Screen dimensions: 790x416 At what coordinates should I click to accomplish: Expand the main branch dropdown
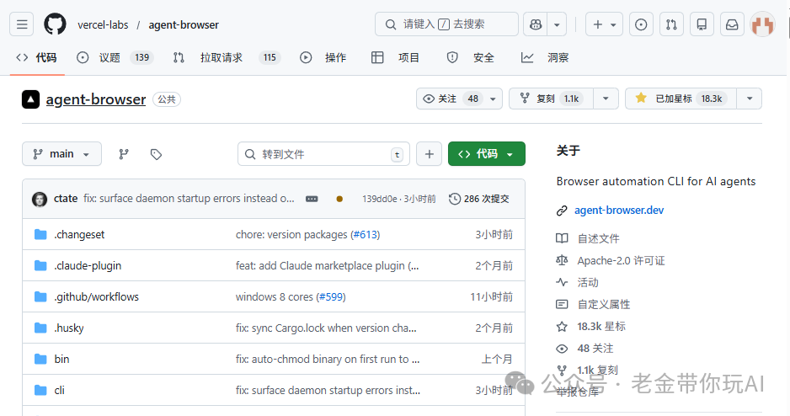pos(61,154)
